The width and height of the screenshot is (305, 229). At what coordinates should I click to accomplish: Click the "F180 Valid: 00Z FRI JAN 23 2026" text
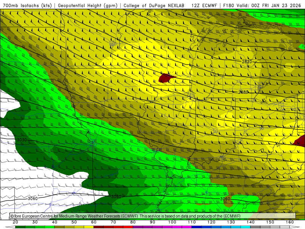[x=262, y=5]
